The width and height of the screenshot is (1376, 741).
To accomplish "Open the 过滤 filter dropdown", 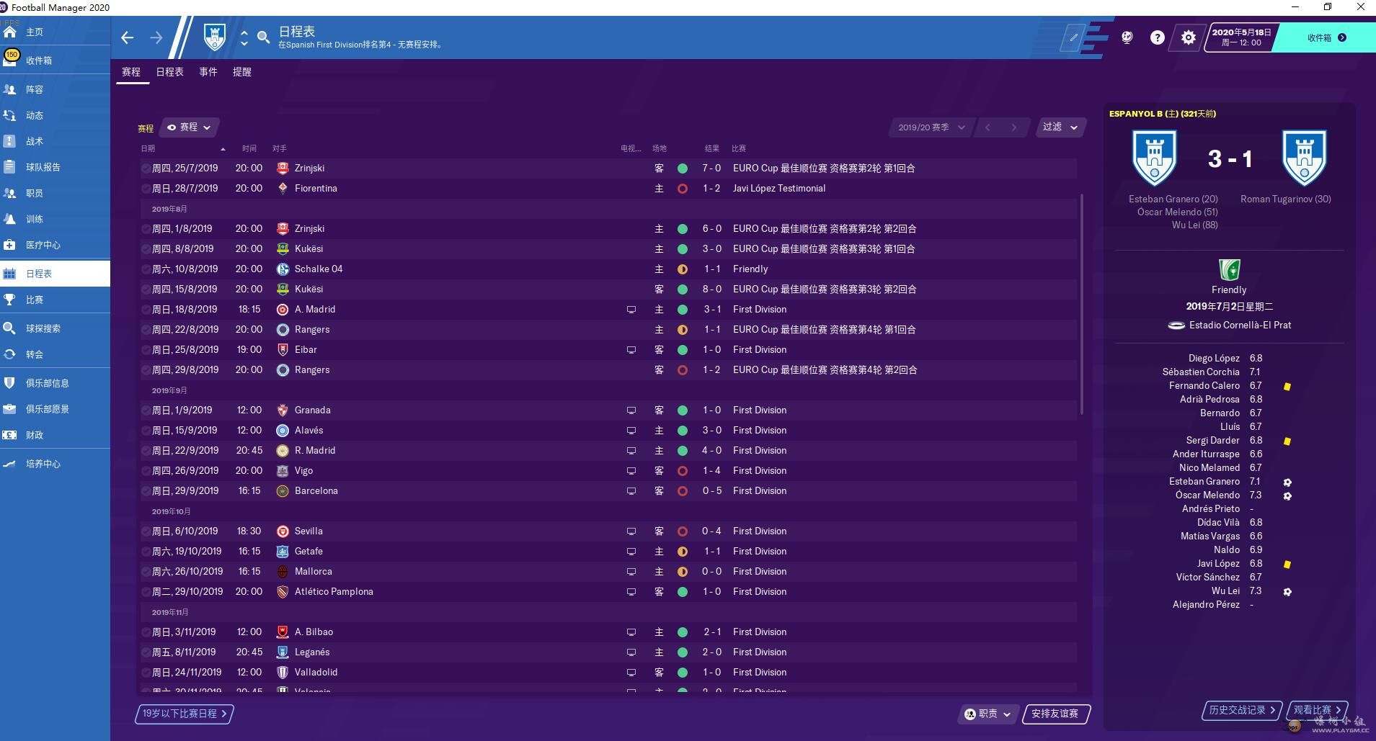I will pos(1060,127).
